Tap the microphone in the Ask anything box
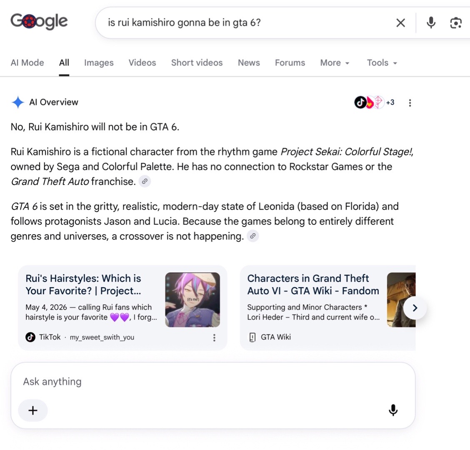470x450 pixels. [x=393, y=410]
